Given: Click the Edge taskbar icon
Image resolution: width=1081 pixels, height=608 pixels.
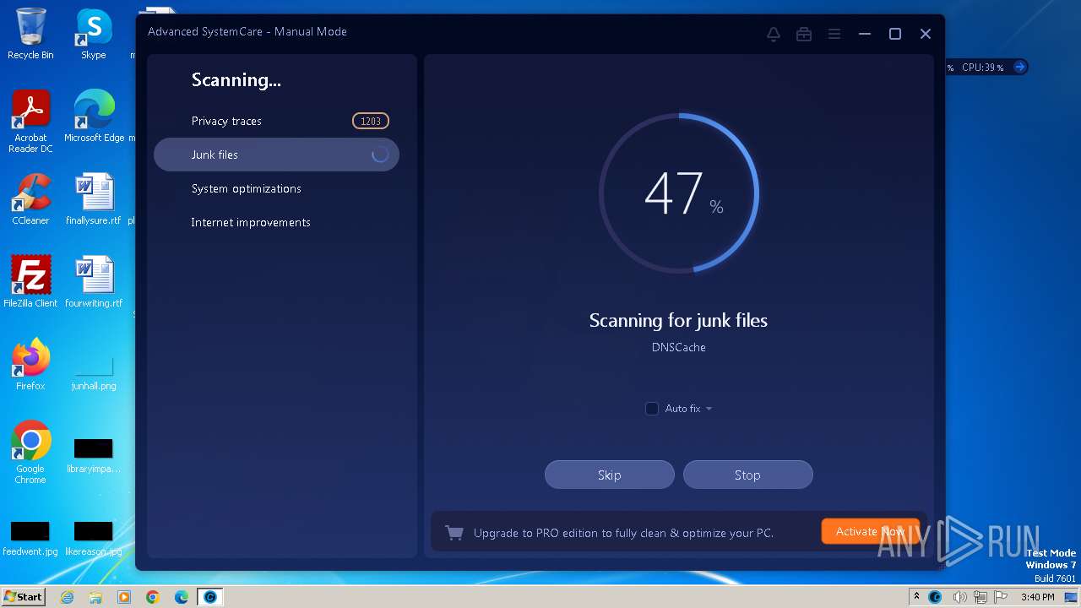Looking at the screenshot, I should 182,597.
